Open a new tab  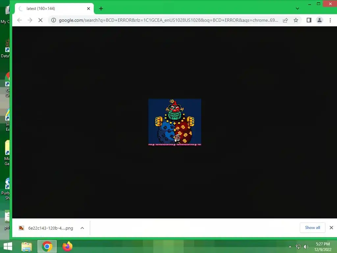(101, 9)
